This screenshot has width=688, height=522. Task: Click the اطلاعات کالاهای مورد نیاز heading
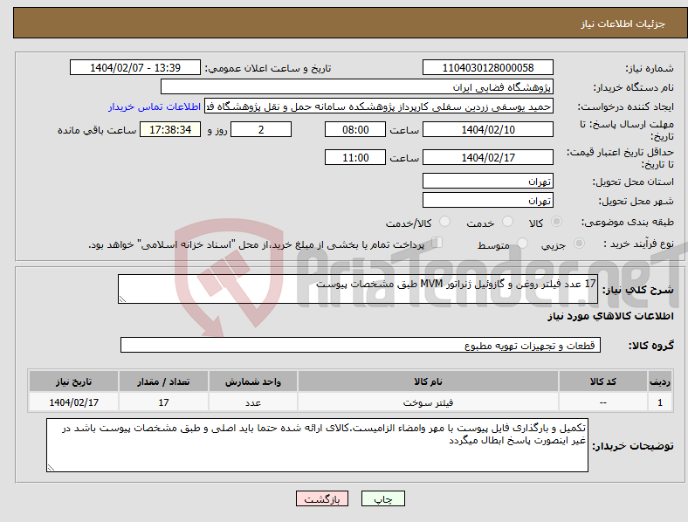point(610,316)
